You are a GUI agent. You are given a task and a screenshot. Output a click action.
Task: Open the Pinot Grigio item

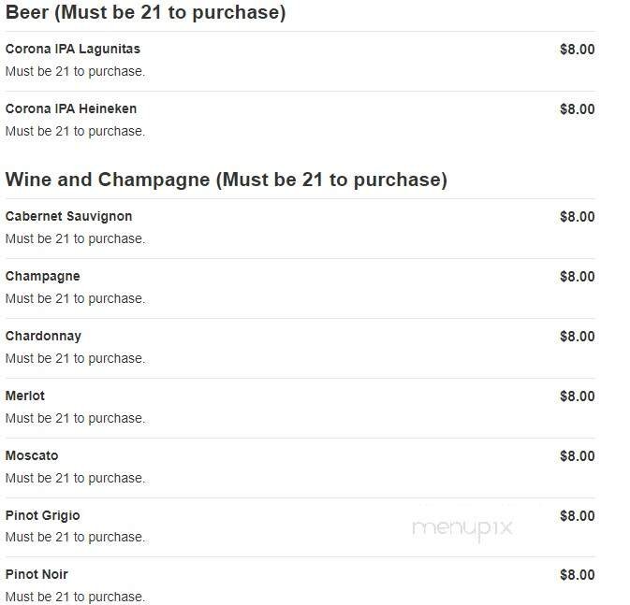coord(42,515)
